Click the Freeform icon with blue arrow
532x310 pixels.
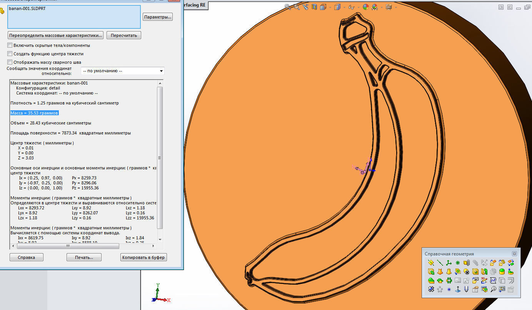tap(511, 272)
